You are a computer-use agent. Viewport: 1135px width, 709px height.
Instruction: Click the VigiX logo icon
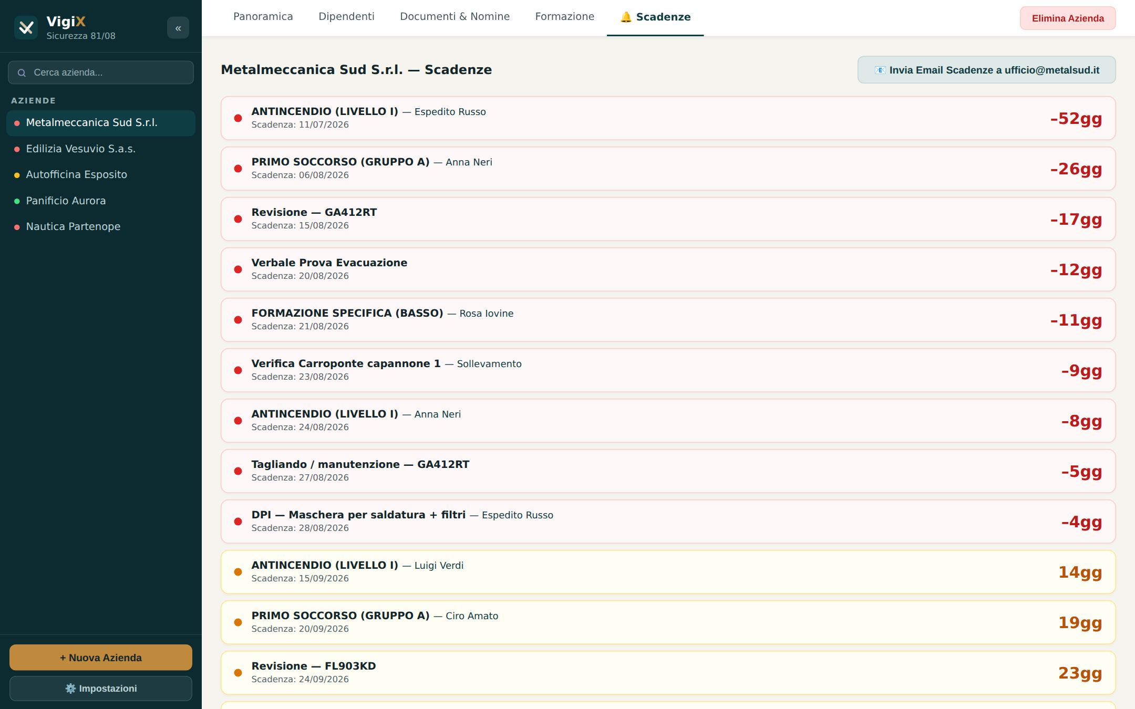(x=26, y=28)
